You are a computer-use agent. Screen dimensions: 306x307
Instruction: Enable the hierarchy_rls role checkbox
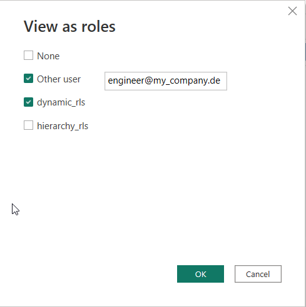pyautogui.click(x=28, y=125)
